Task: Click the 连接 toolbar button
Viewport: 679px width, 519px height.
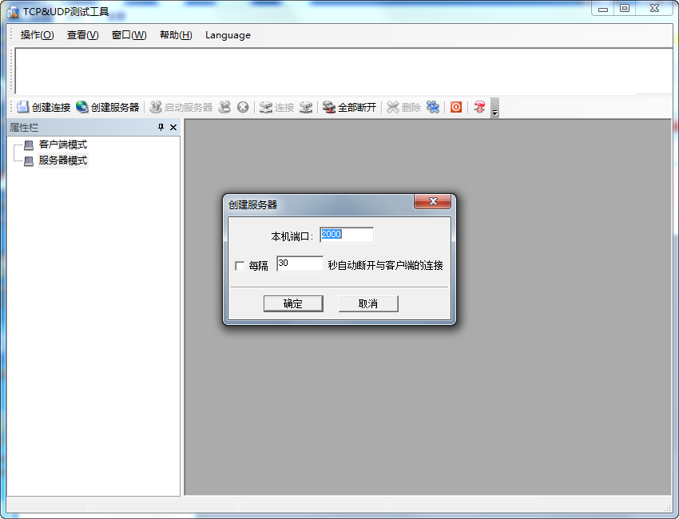Action: click(x=276, y=107)
